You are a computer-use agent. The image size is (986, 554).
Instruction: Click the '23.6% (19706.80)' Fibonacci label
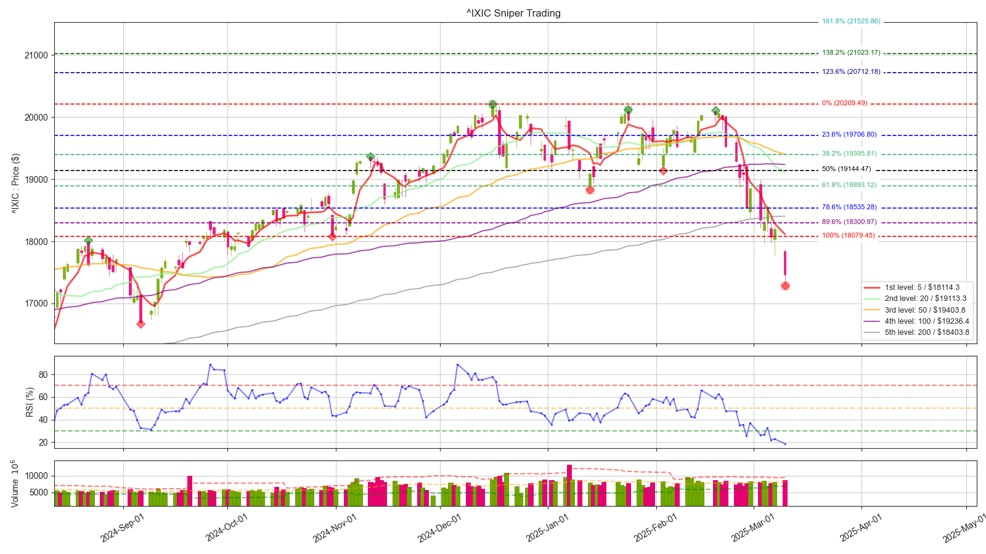849,135
